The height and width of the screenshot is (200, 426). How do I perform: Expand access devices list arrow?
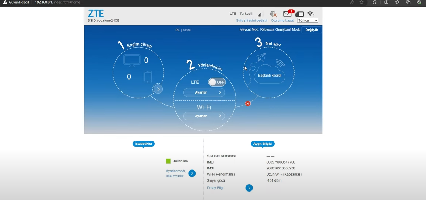coord(158,89)
